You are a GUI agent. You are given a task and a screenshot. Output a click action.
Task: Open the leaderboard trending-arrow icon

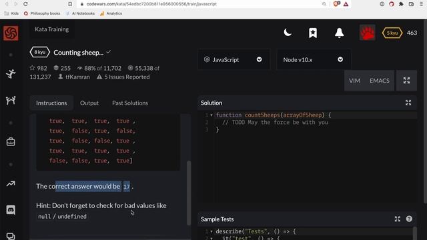point(11,184)
